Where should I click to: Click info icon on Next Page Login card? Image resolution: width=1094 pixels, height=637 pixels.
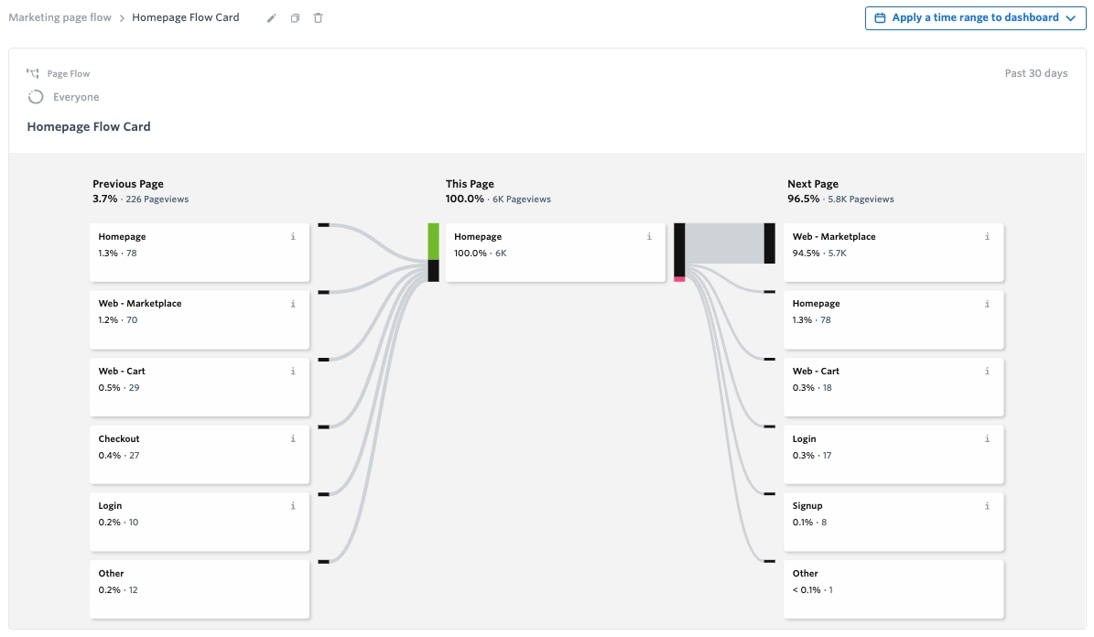(x=987, y=439)
